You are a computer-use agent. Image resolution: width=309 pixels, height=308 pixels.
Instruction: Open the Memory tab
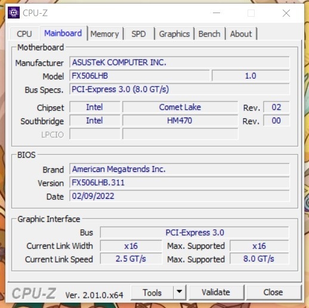click(x=105, y=34)
